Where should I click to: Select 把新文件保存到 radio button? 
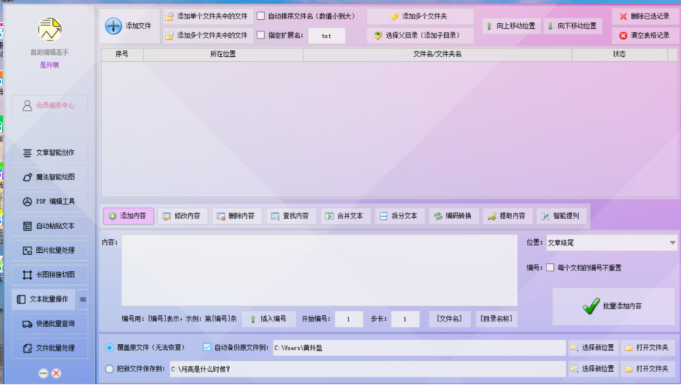click(x=109, y=369)
